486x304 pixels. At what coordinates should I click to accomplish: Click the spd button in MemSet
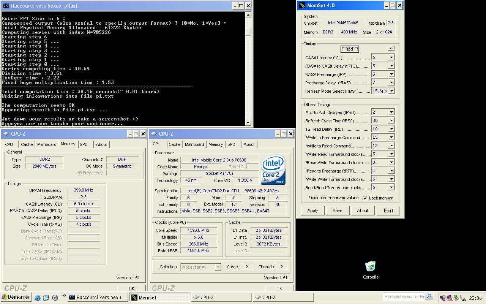click(349, 49)
